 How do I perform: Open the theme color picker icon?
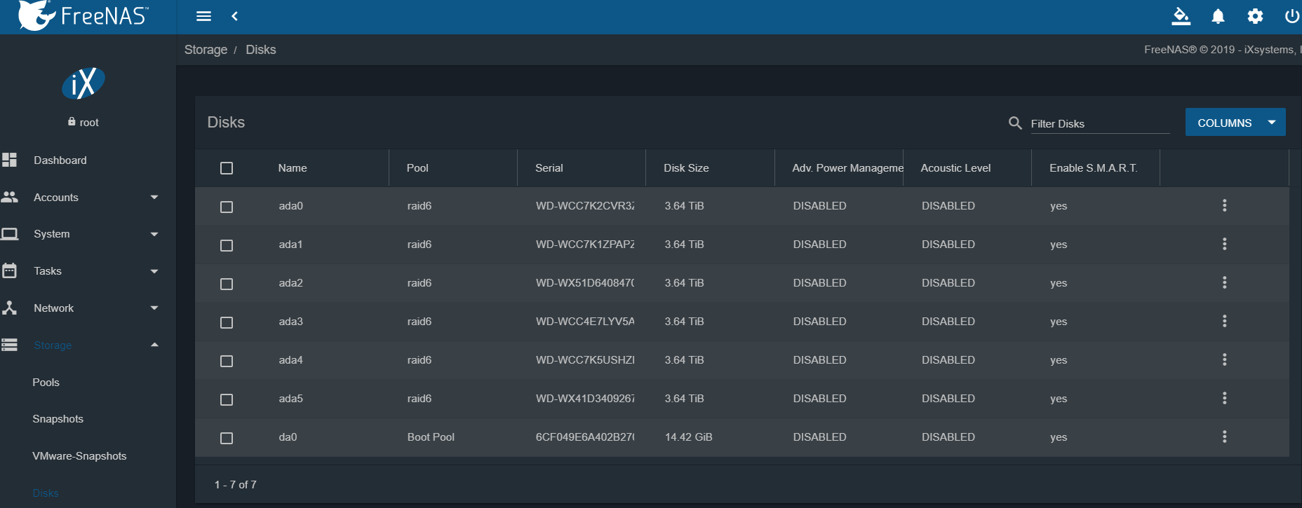pos(1181,16)
